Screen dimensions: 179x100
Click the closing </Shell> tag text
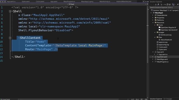[x=18, y=57]
